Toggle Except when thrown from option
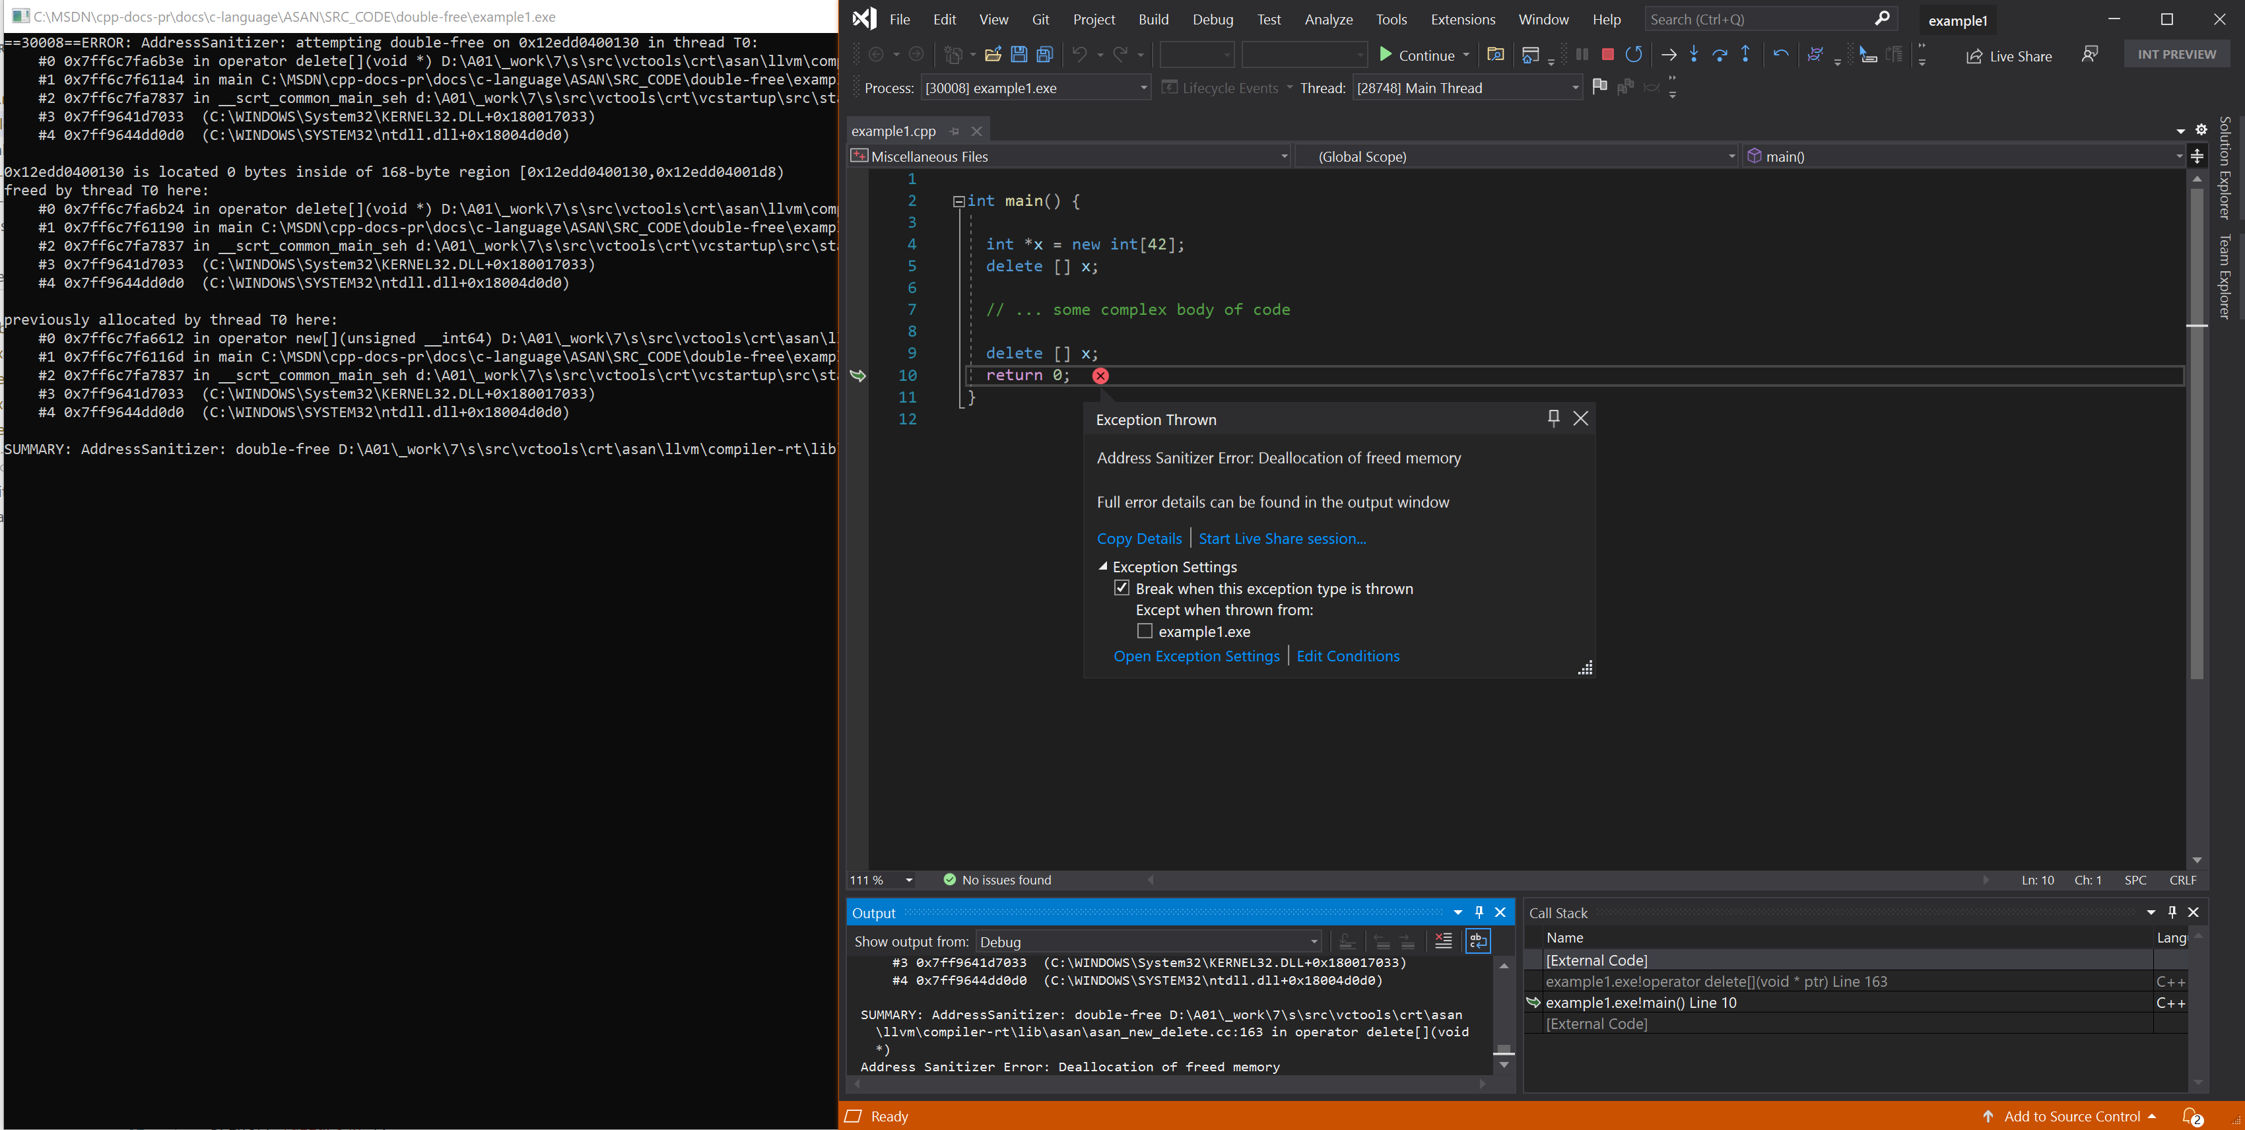Viewport: 2245px width, 1130px height. [1144, 631]
